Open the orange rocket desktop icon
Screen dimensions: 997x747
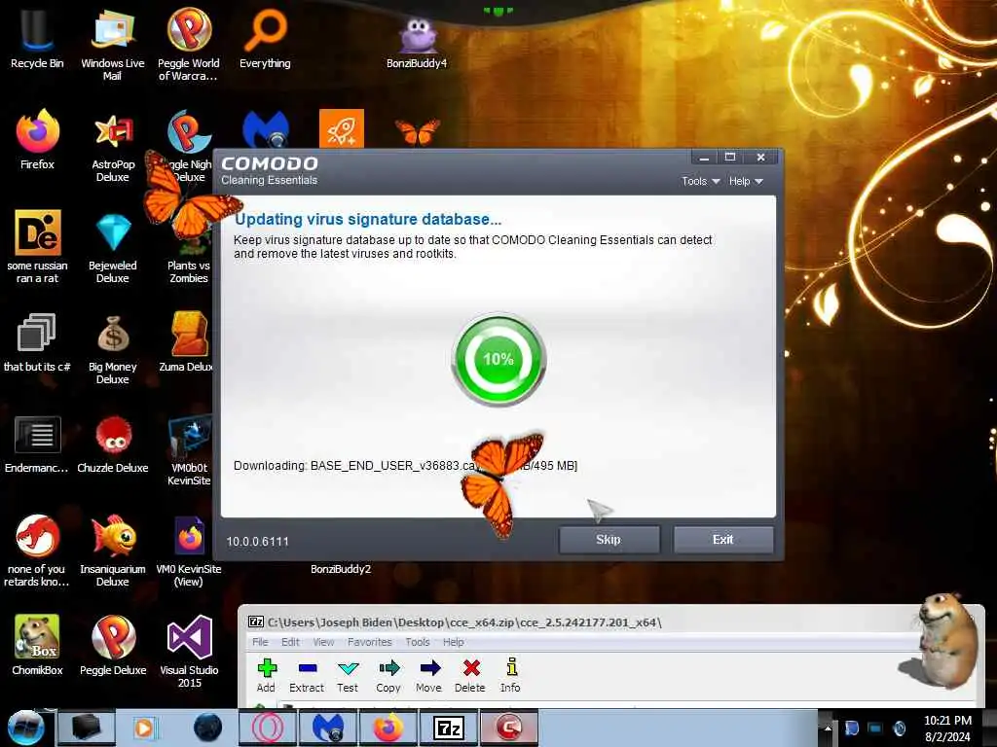pos(342,128)
